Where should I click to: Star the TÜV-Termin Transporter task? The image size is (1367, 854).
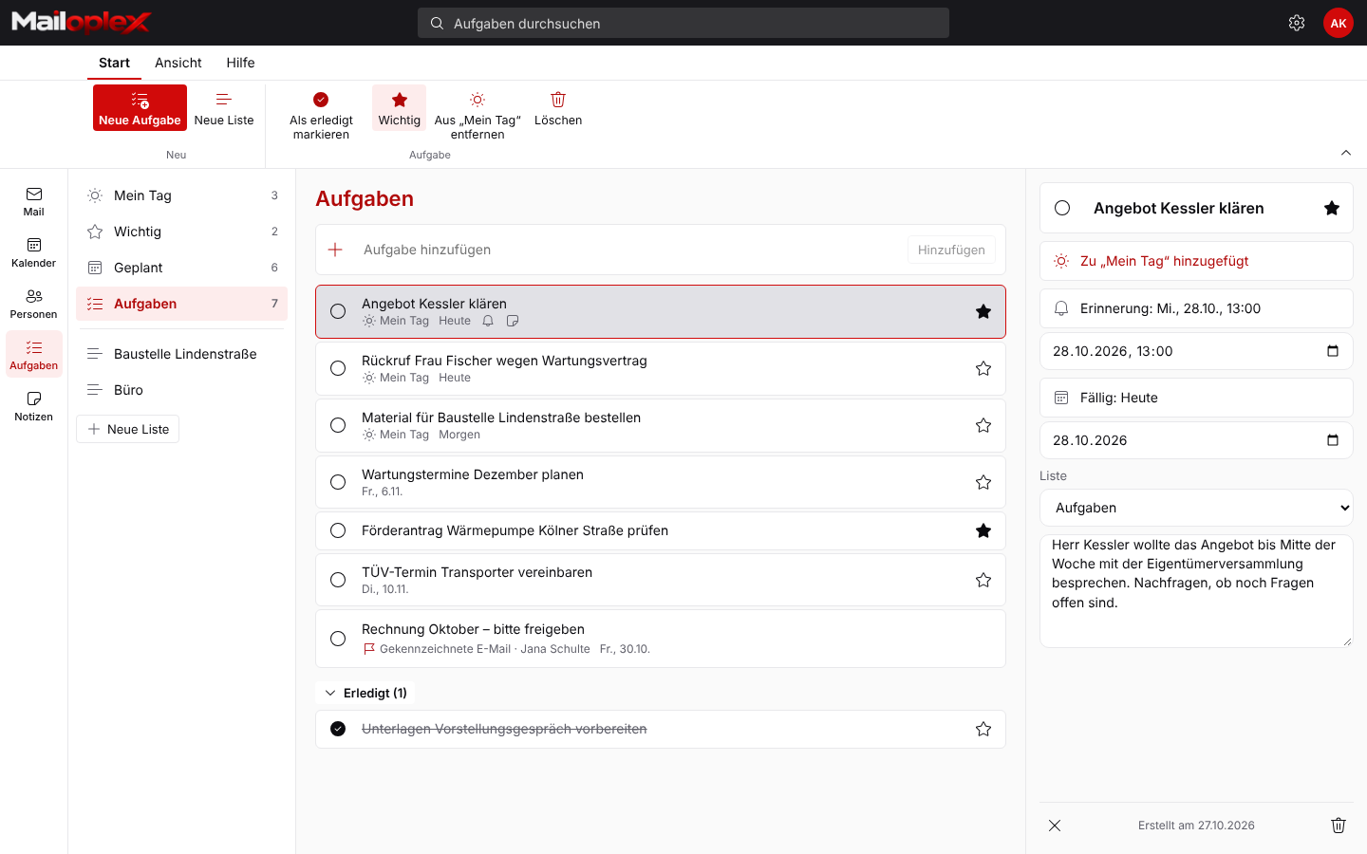click(x=983, y=580)
